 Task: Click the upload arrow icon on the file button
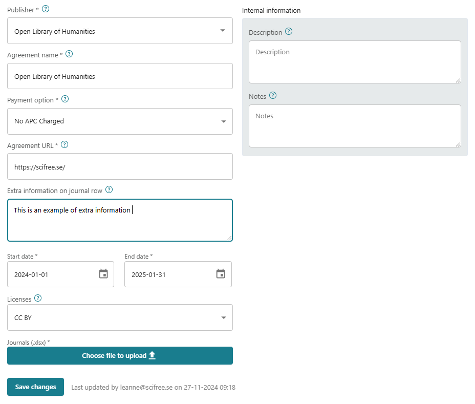[x=152, y=355]
